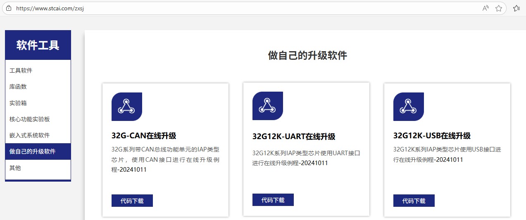Click the 32G12K-UART在线升级 title
526x220 pixels.
pos(294,137)
